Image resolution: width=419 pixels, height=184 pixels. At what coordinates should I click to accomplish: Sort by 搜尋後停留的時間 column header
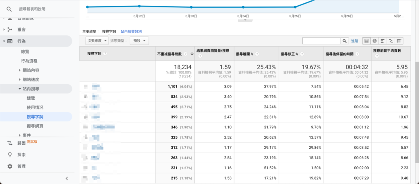pos(339,54)
